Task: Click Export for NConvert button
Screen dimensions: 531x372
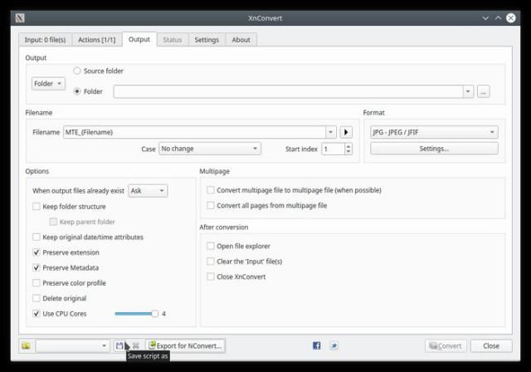Action: pyautogui.click(x=186, y=345)
